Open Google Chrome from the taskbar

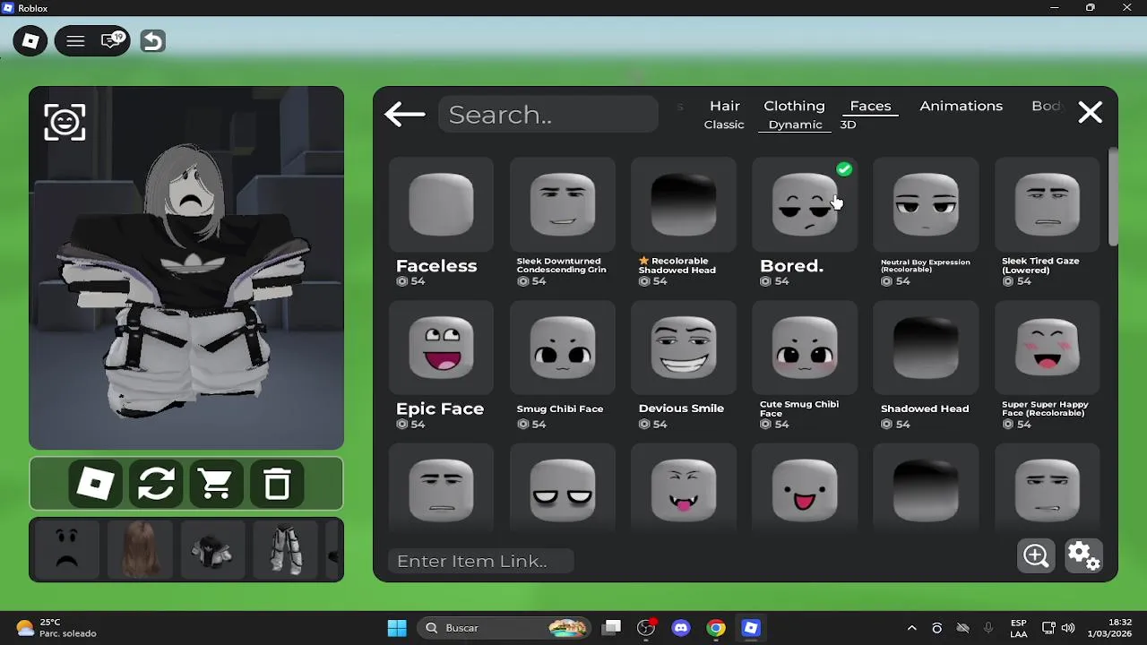[716, 628]
